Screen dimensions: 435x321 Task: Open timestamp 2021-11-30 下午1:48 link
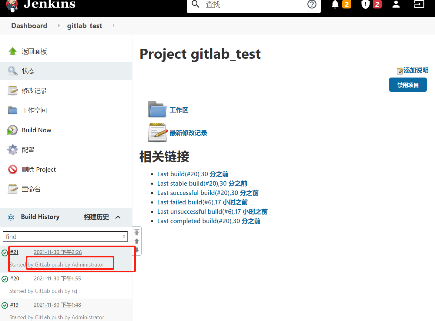tap(57, 305)
